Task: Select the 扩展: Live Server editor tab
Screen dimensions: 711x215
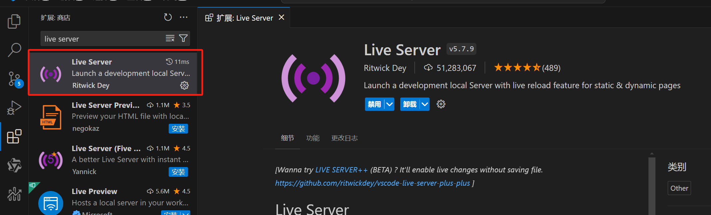Action: tap(244, 18)
